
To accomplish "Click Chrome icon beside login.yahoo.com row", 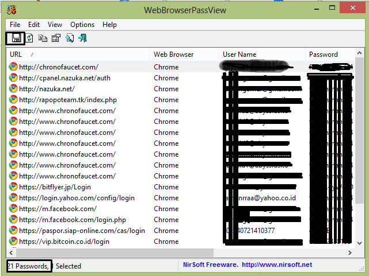I will click(13, 198).
